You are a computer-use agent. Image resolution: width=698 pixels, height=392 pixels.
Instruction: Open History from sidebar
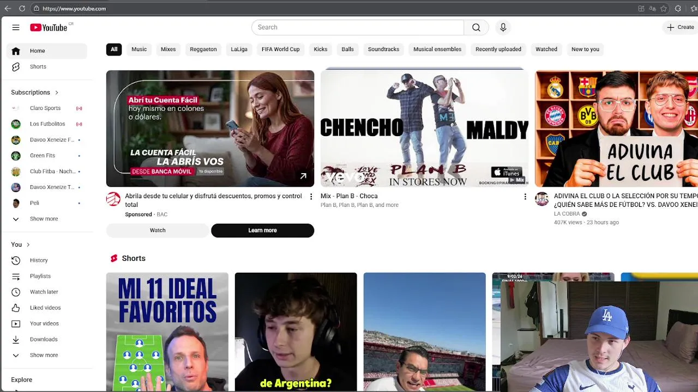[x=47, y=260]
